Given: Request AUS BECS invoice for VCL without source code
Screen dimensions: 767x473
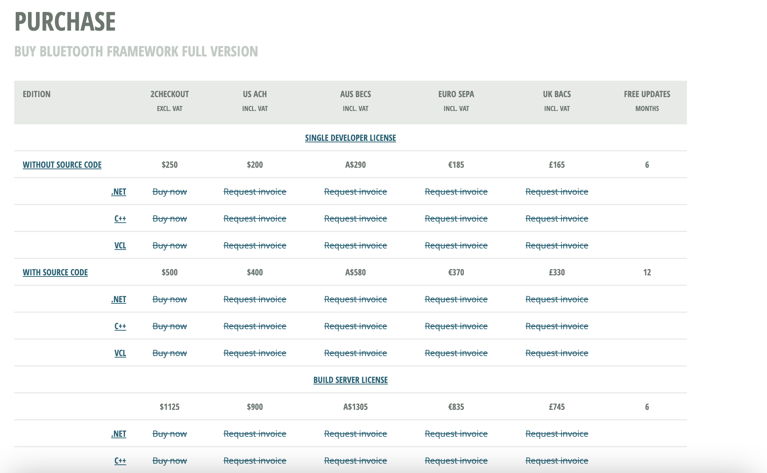Looking at the screenshot, I should coord(355,245).
